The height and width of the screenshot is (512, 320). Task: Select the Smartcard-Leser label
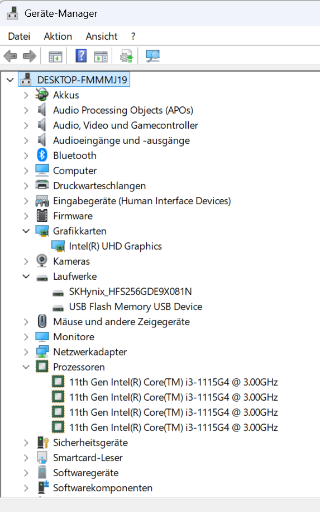tap(88, 458)
